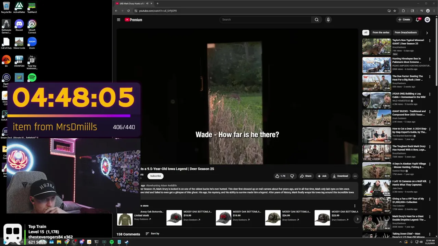Open a new Chrome tab
Screen dimensions: 438x246
pyautogui.click(x=157, y=3)
